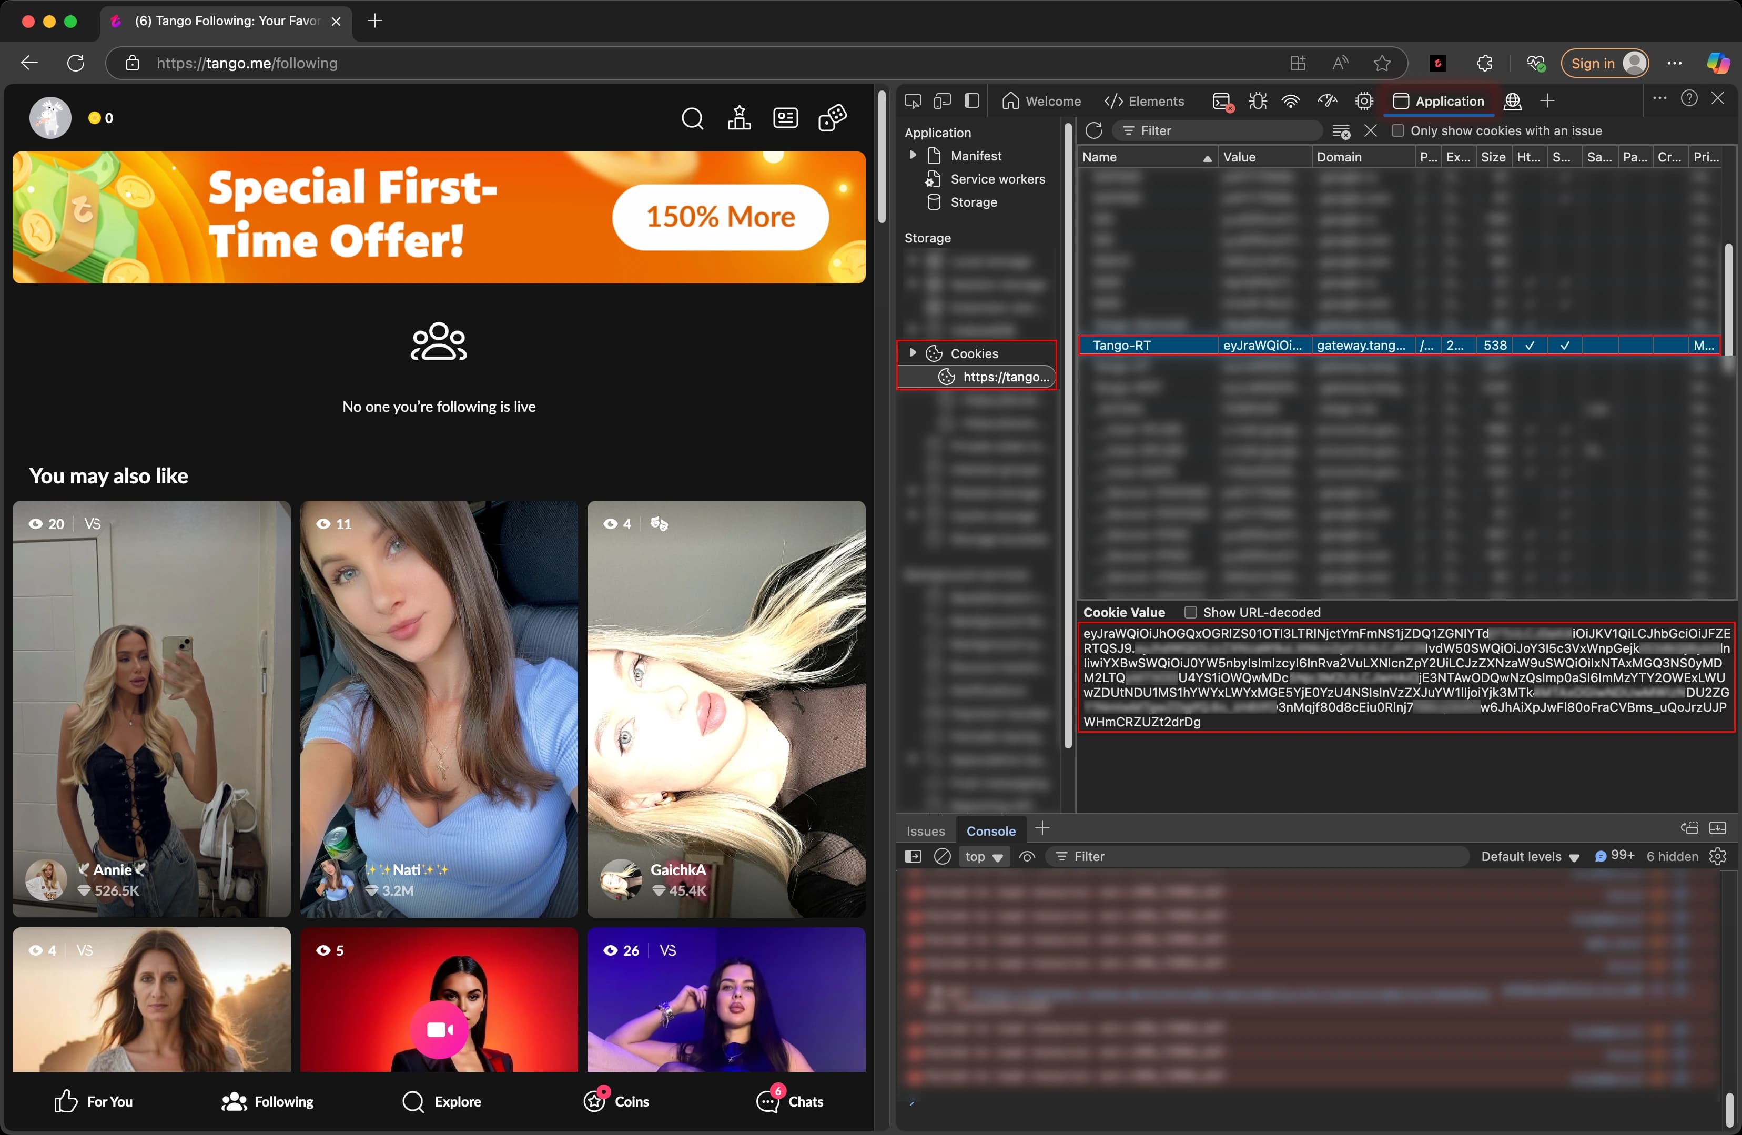This screenshot has height=1135, width=1742.
Task: Check Only show cookies with an issue
Action: point(1397,130)
